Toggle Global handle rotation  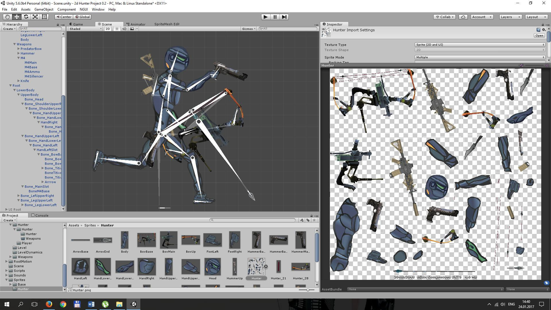pyautogui.click(x=83, y=17)
